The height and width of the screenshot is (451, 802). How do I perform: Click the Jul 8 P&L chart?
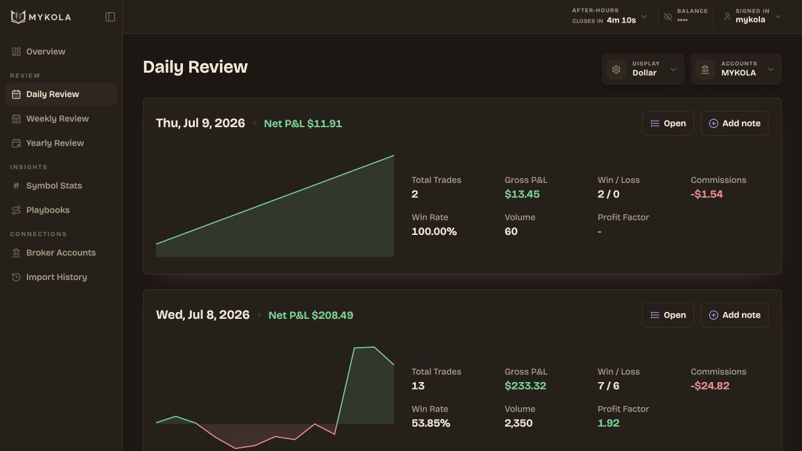tap(275, 397)
